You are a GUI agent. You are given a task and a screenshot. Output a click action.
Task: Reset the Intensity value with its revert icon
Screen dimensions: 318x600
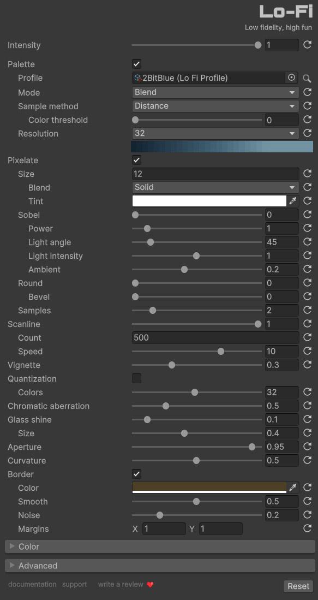pyautogui.click(x=307, y=45)
